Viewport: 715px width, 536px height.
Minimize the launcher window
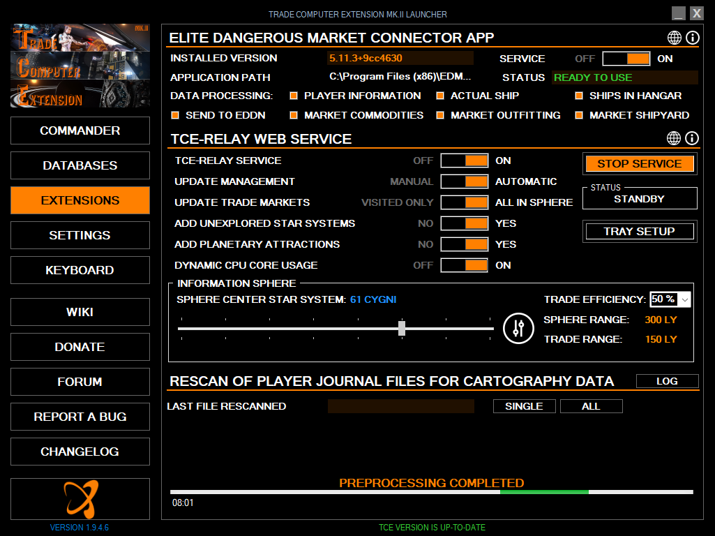(679, 13)
